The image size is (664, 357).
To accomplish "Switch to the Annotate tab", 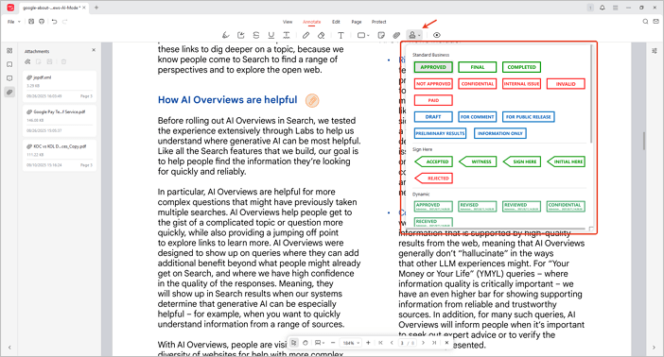I will coord(312,22).
